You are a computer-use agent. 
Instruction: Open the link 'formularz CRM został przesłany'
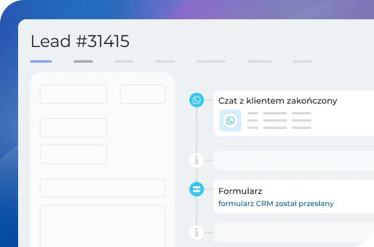click(x=276, y=204)
